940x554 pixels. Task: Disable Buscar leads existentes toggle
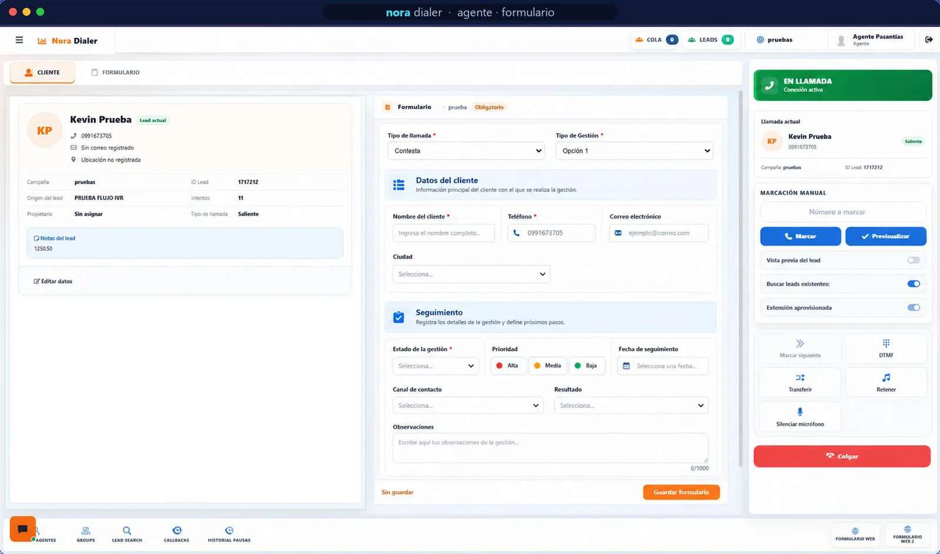(x=914, y=284)
